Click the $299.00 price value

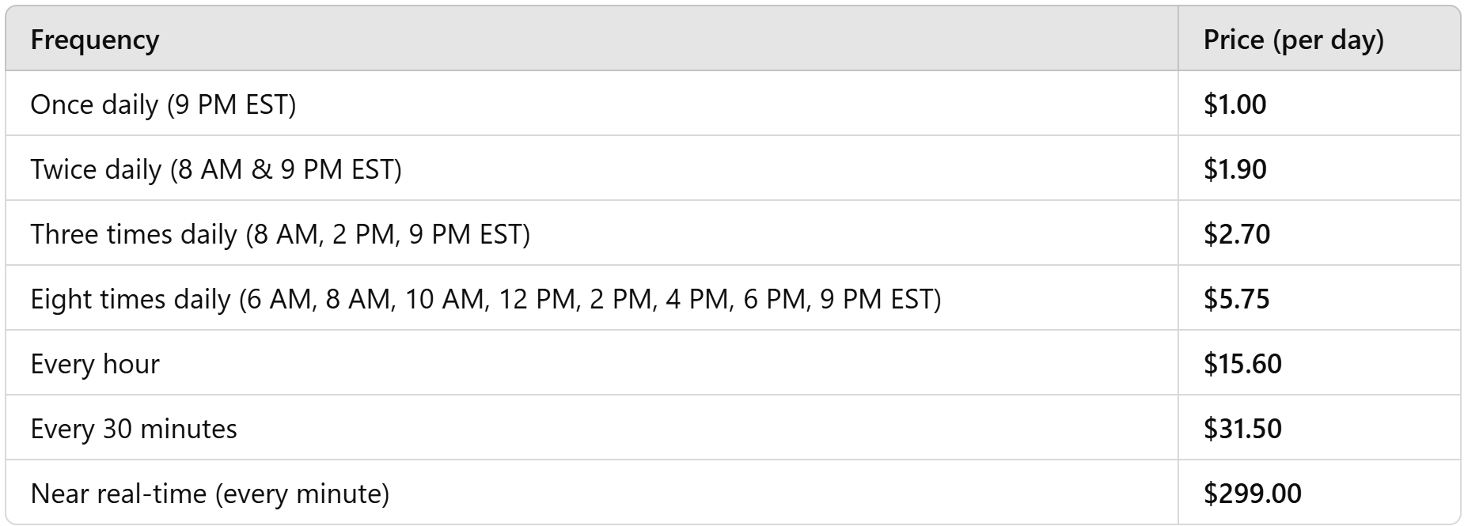coord(1252,494)
